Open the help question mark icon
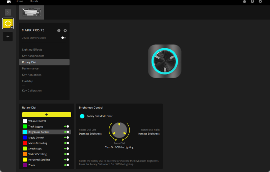Screen dimensions: 270x172 tap(252, 2)
